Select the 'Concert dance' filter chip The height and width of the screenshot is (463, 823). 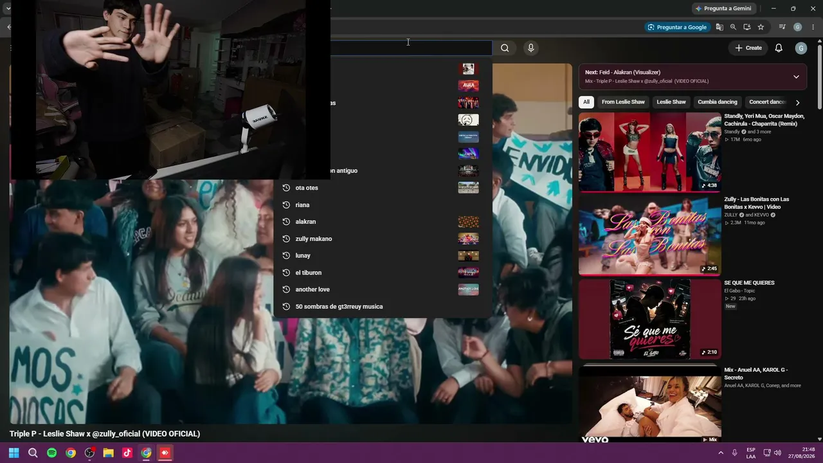pyautogui.click(x=767, y=102)
